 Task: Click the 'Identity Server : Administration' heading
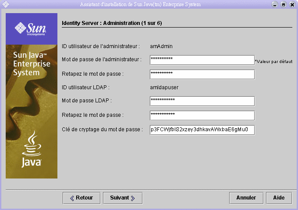[112, 23]
